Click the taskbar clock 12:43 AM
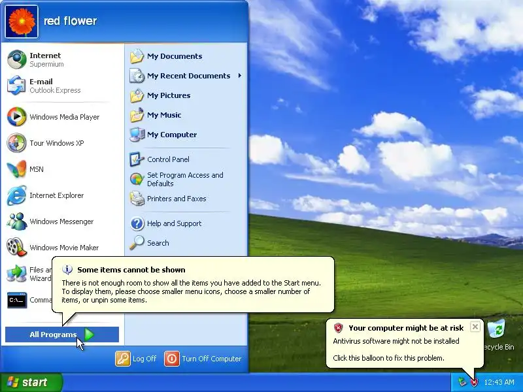The width and height of the screenshot is (523, 392). point(499,382)
